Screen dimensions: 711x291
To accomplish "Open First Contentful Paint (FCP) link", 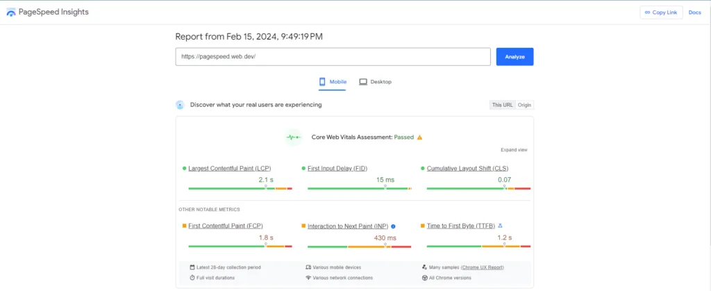I will (226, 226).
